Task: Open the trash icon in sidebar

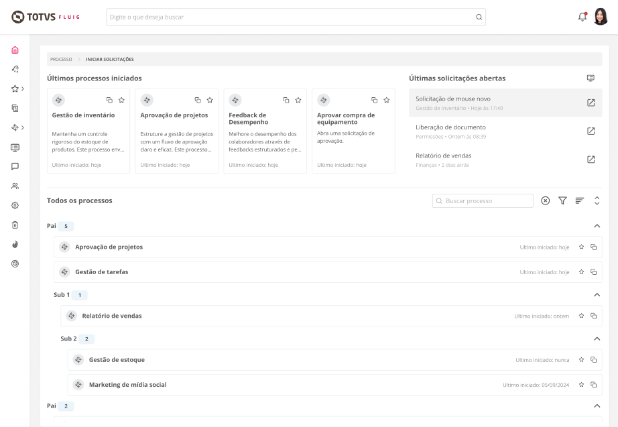Action: point(15,225)
